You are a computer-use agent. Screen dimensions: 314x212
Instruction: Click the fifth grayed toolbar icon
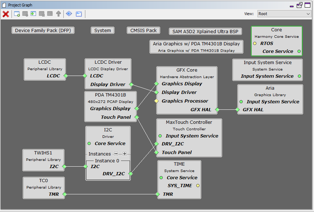pyautogui.click(x=50, y=14)
